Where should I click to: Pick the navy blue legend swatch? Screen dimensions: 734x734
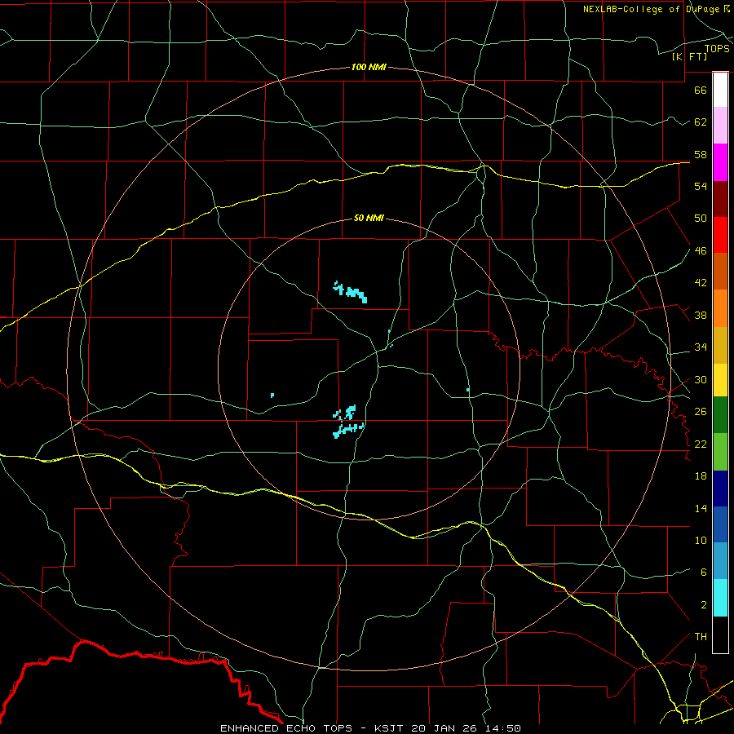coord(720,489)
